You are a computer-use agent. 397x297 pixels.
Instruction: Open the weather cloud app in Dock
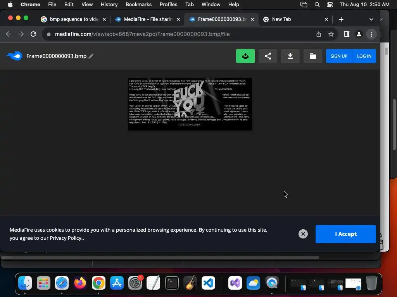pyautogui.click(x=253, y=283)
